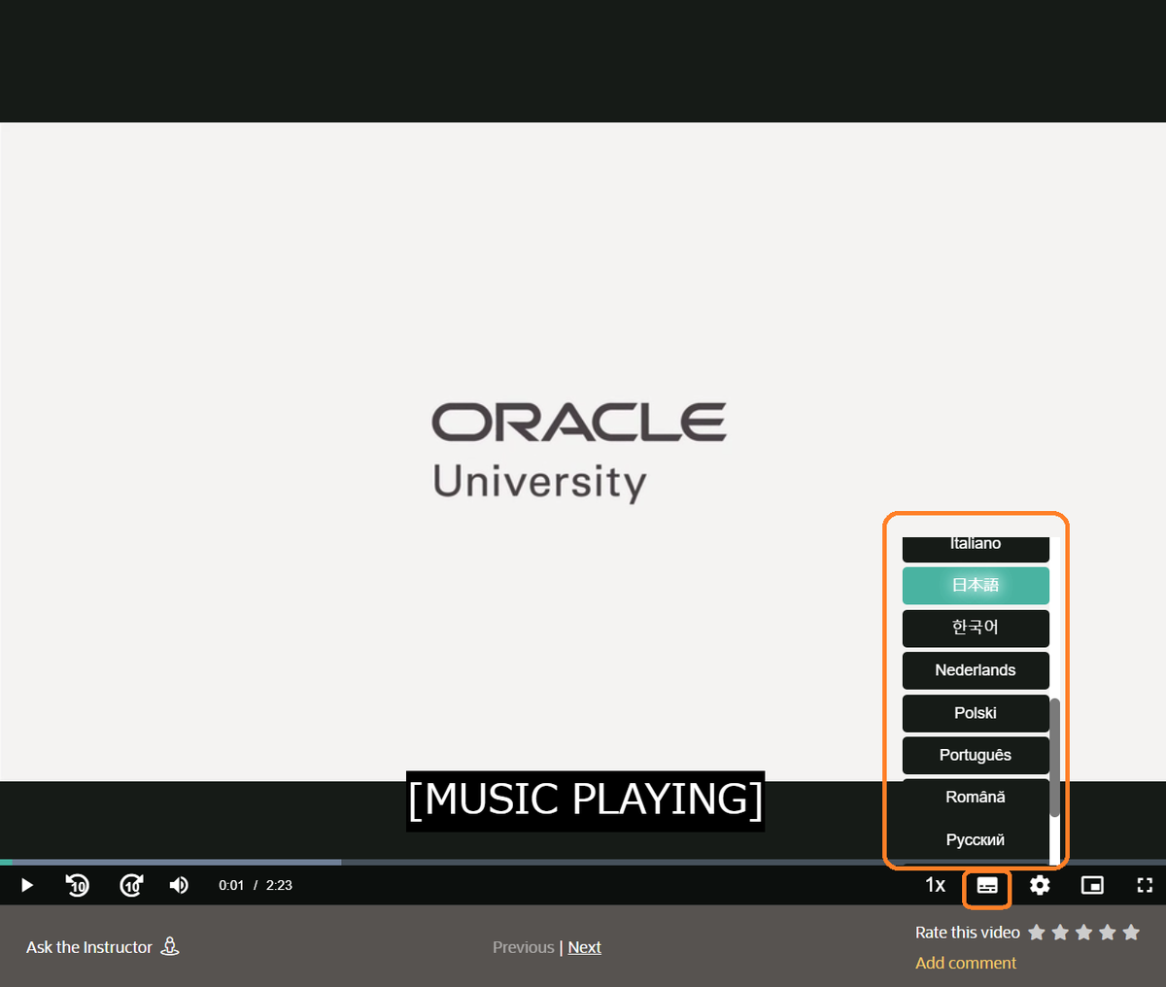This screenshot has height=987, width=1166.
Task: Enter fullscreen mode
Action: point(1145,885)
